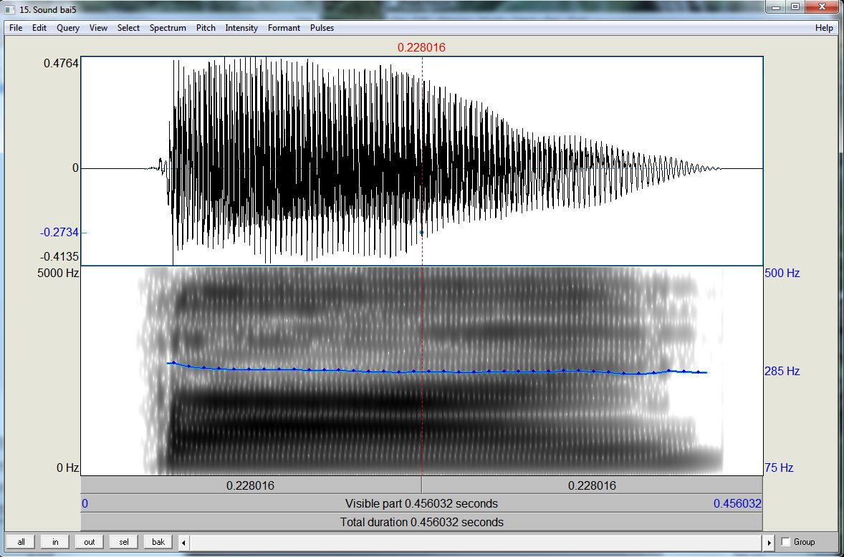Click the horizontal scrollbar track

click(476, 543)
